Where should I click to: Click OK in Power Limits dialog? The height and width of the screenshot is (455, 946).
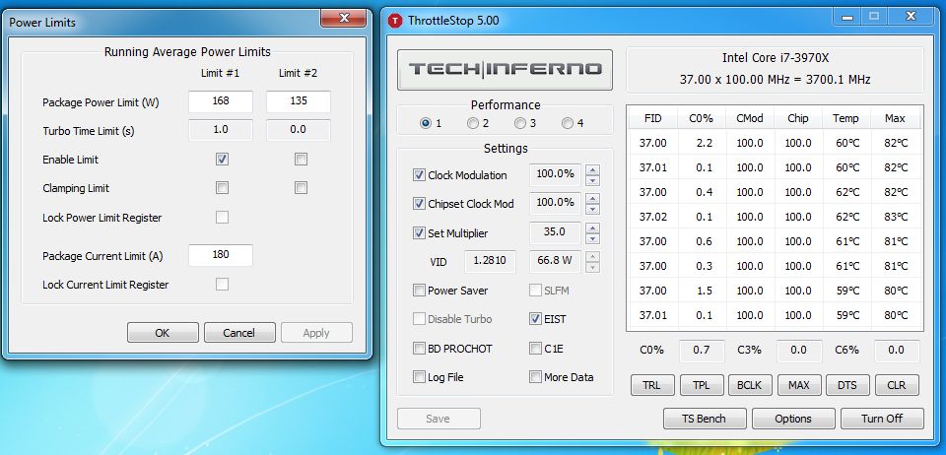click(x=163, y=333)
